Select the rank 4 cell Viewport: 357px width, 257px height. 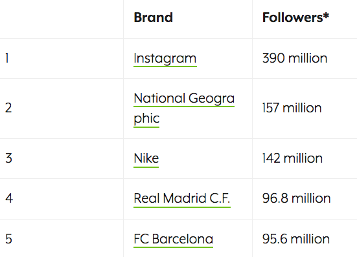[62, 199]
